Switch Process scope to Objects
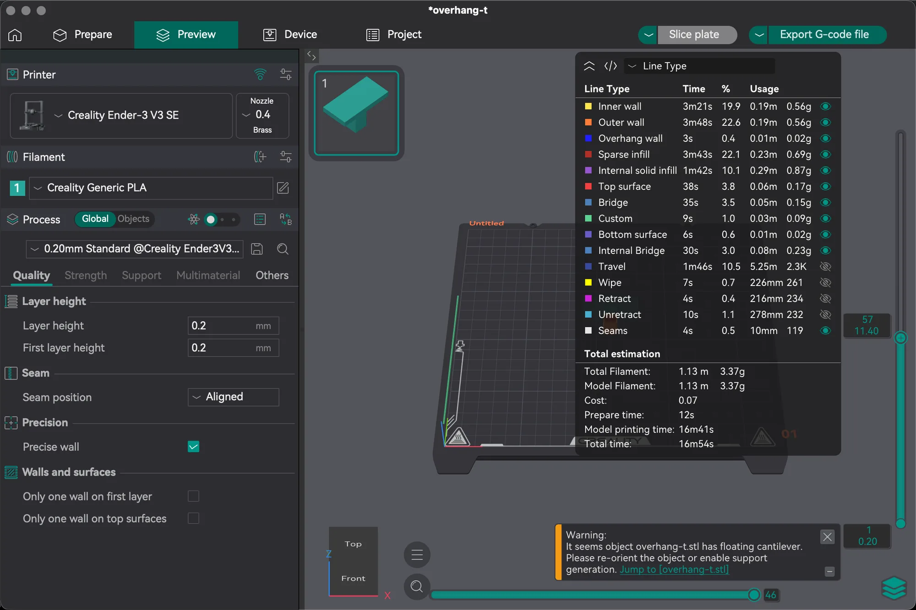916x610 pixels. pyautogui.click(x=133, y=219)
